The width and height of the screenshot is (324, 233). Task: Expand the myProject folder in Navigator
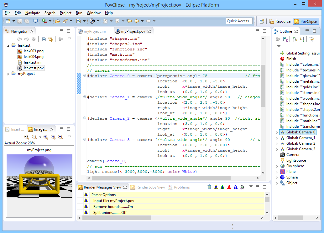[8, 74]
